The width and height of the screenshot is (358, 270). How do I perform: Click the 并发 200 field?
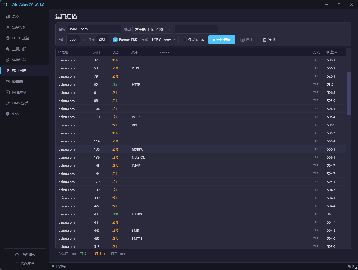[102, 39]
